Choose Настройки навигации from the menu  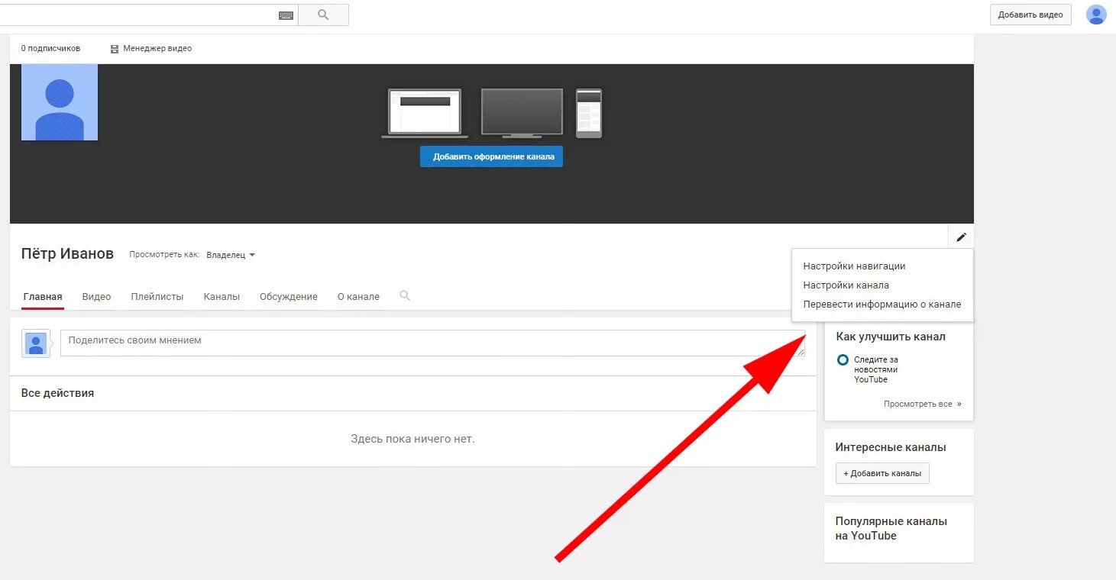(x=854, y=266)
